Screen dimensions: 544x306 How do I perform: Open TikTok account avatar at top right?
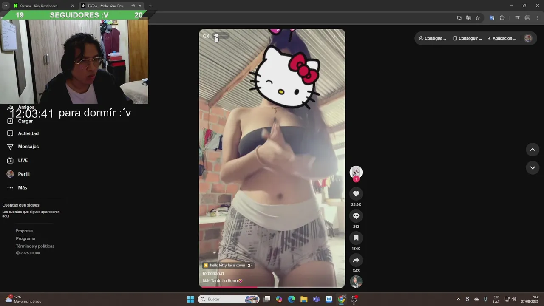(x=528, y=38)
